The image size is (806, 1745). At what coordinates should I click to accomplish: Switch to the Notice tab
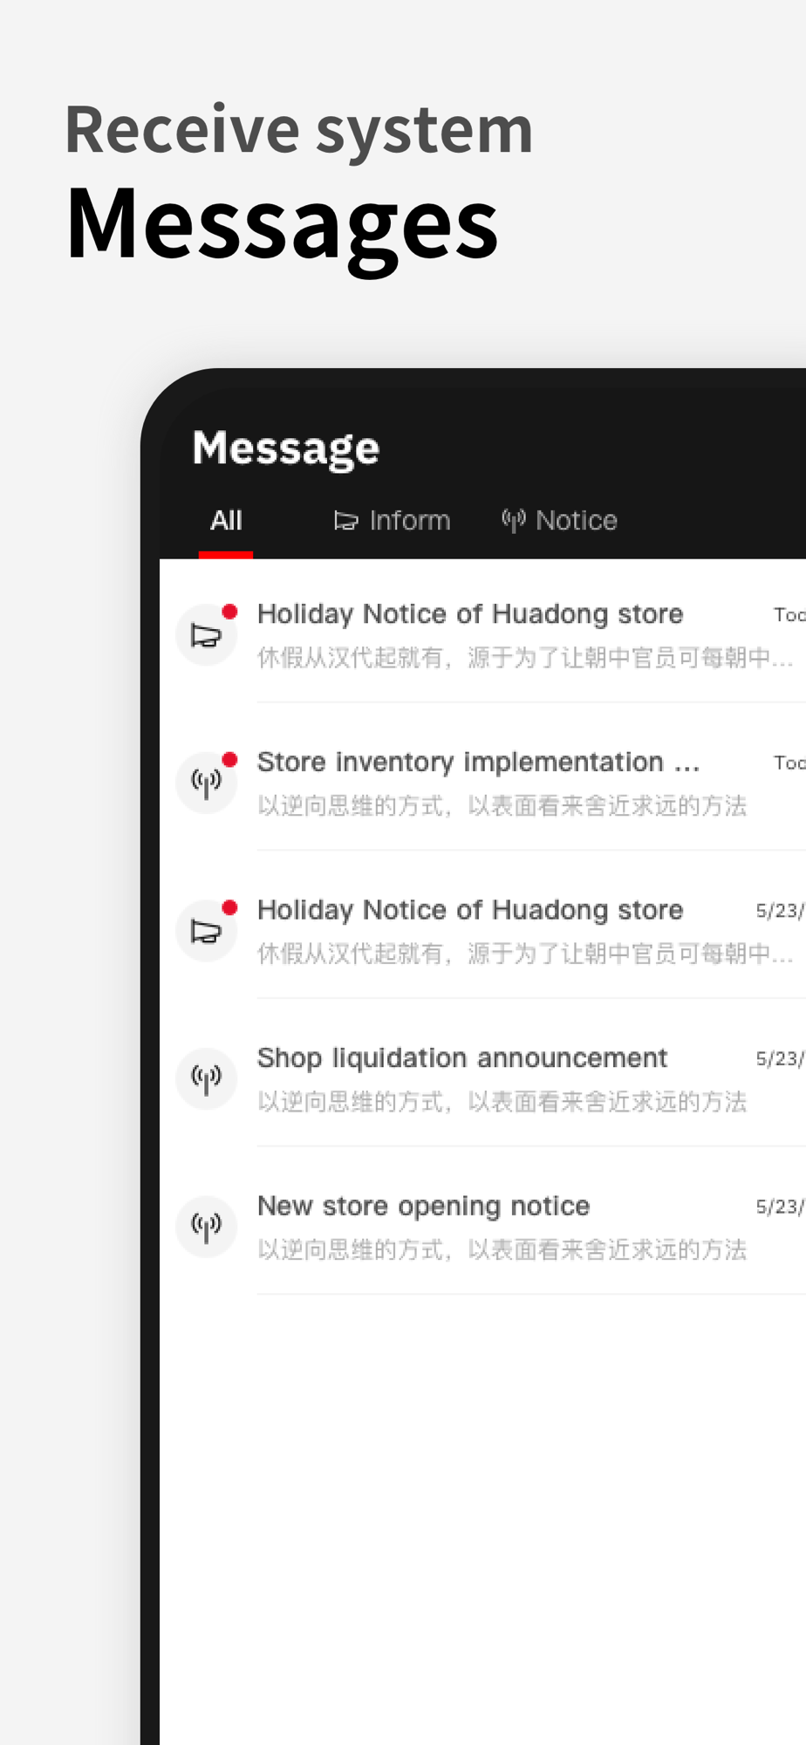pyautogui.click(x=560, y=521)
